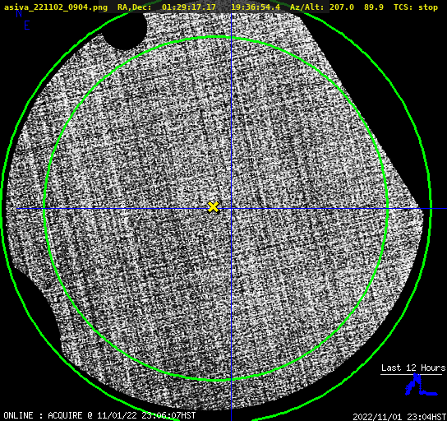This screenshot has width=447, height=421.
Task: Click the top of inner green circle
Action: pos(217,37)
